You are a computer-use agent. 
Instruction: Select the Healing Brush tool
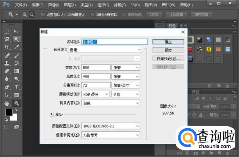[x=7, y=55]
